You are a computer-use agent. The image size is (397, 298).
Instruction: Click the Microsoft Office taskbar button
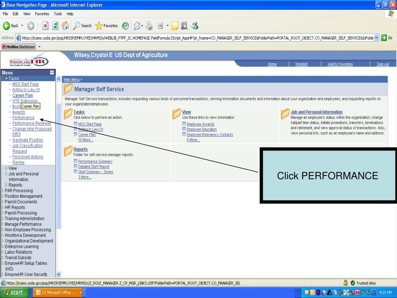tap(58, 293)
